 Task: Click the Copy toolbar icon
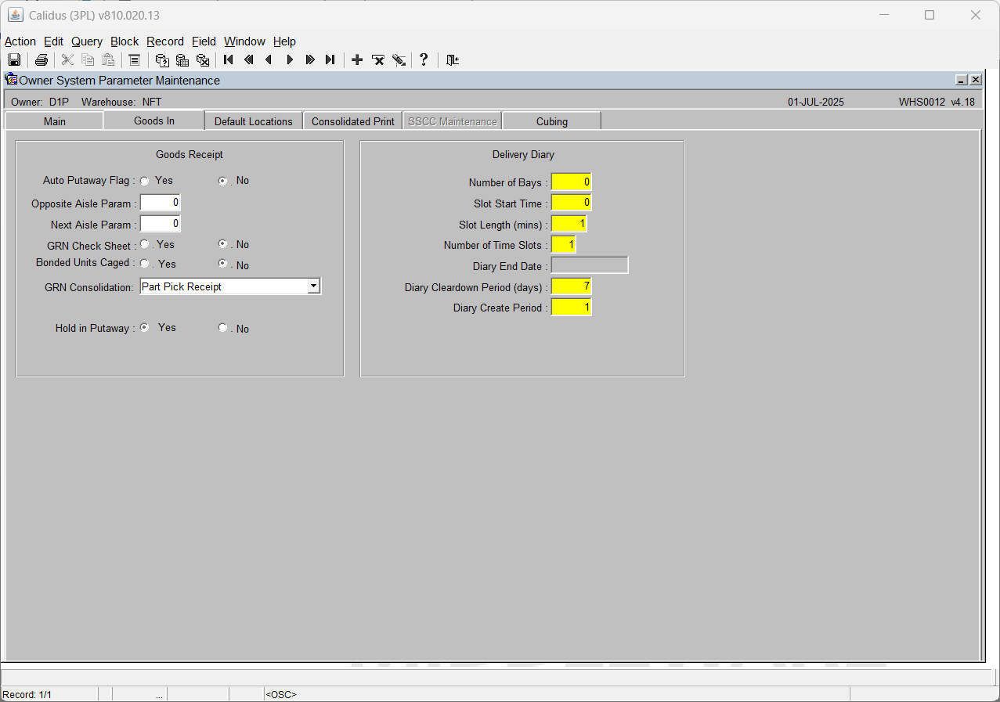tap(88, 59)
